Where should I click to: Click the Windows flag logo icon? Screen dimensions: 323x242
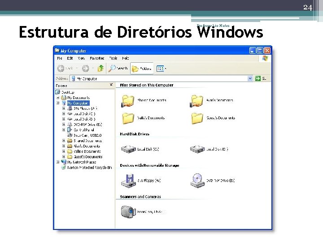click(x=265, y=58)
